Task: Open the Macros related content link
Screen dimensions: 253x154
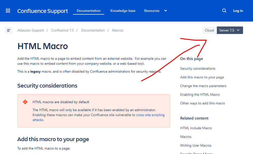Action: point(186,137)
